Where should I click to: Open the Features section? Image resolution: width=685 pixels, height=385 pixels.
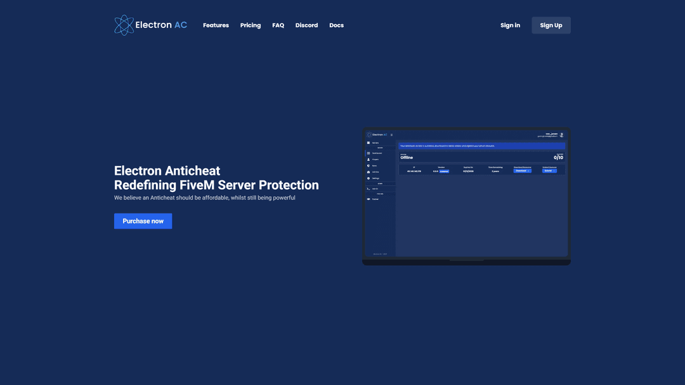point(216,25)
